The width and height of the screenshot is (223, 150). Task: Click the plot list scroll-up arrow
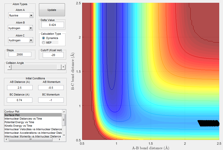click(x=64, y=112)
